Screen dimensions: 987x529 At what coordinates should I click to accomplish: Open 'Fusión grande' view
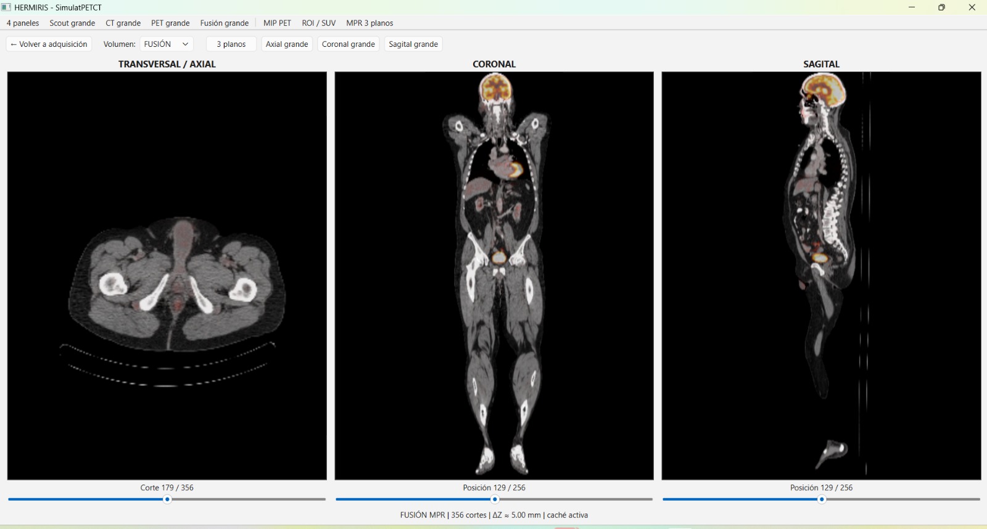[225, 23]
